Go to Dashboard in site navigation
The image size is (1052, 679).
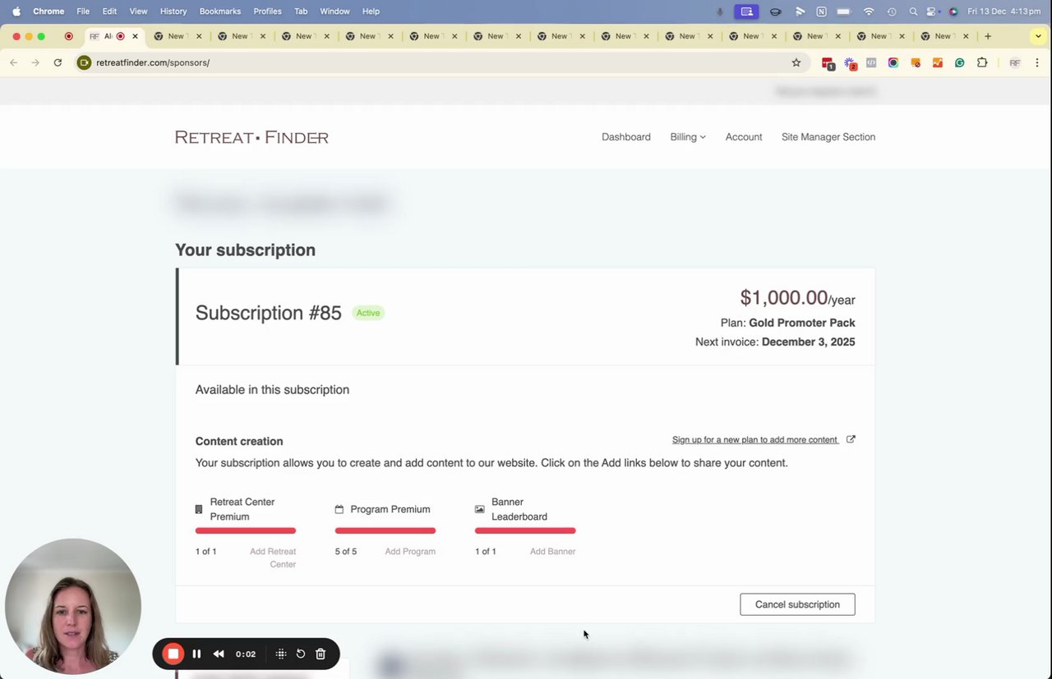tap(625, 137)
